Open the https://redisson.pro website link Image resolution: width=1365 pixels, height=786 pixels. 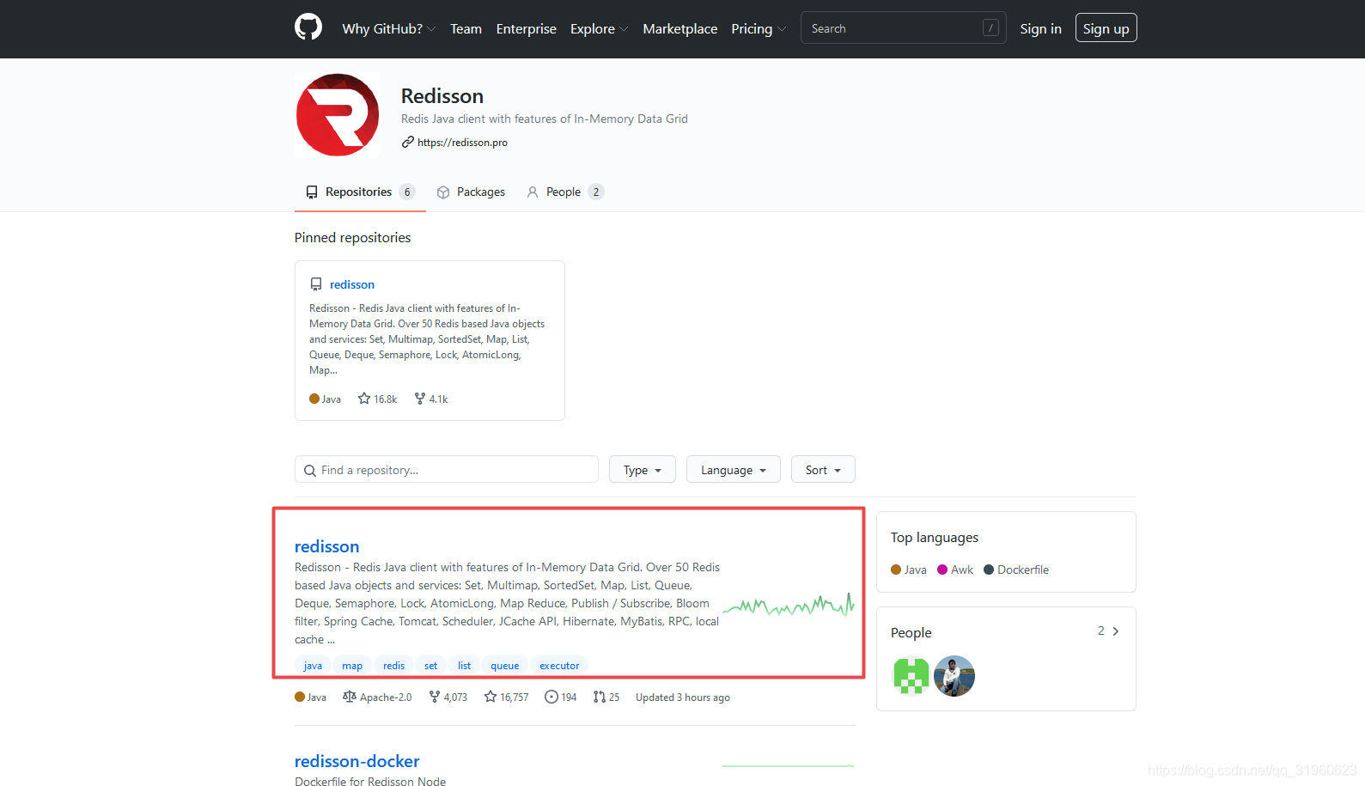462,143
